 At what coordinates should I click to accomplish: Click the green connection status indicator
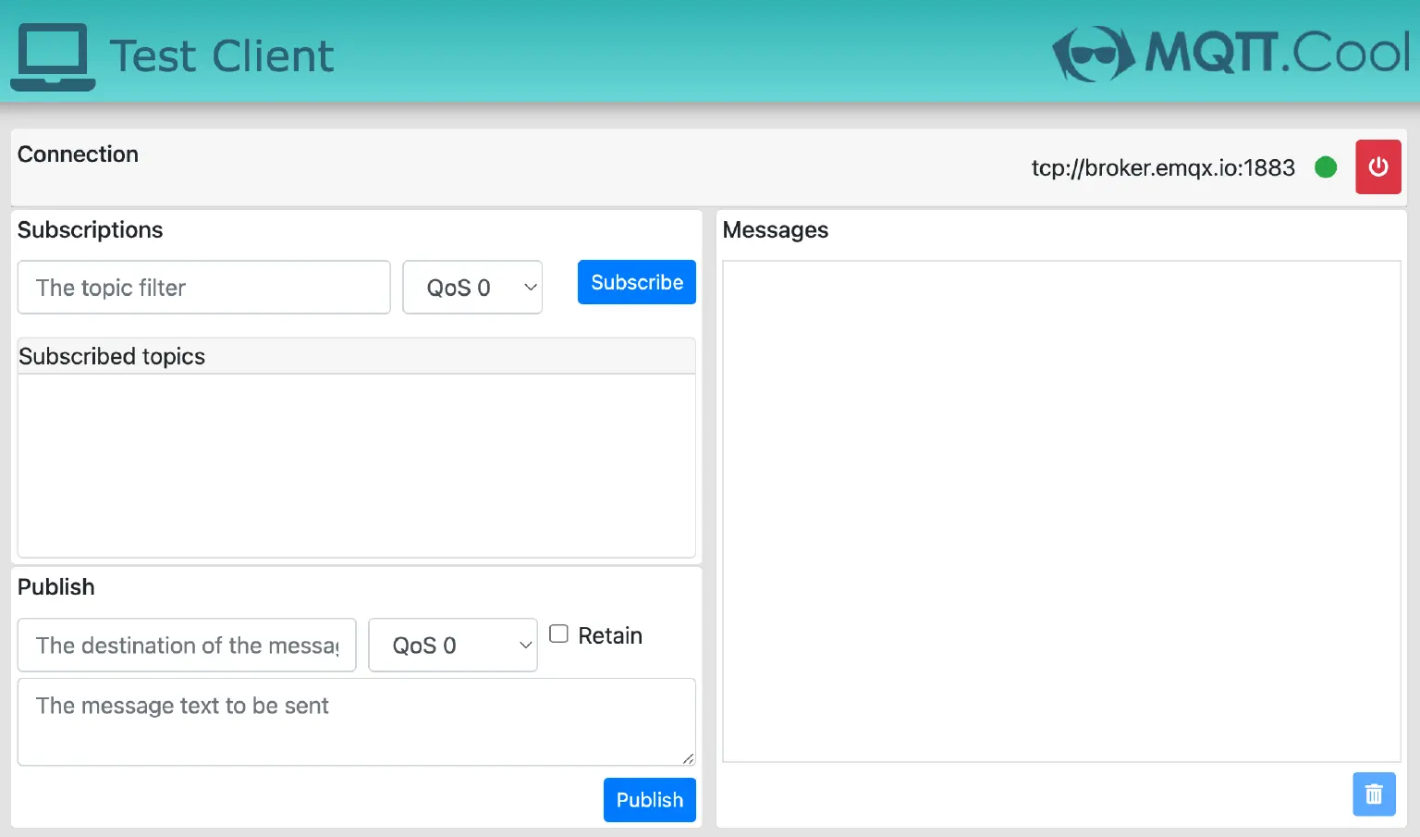[1325, 167]
